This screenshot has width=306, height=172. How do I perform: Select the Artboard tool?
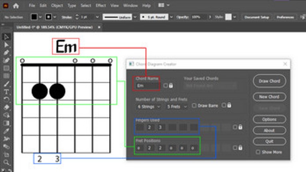[6, 155]
